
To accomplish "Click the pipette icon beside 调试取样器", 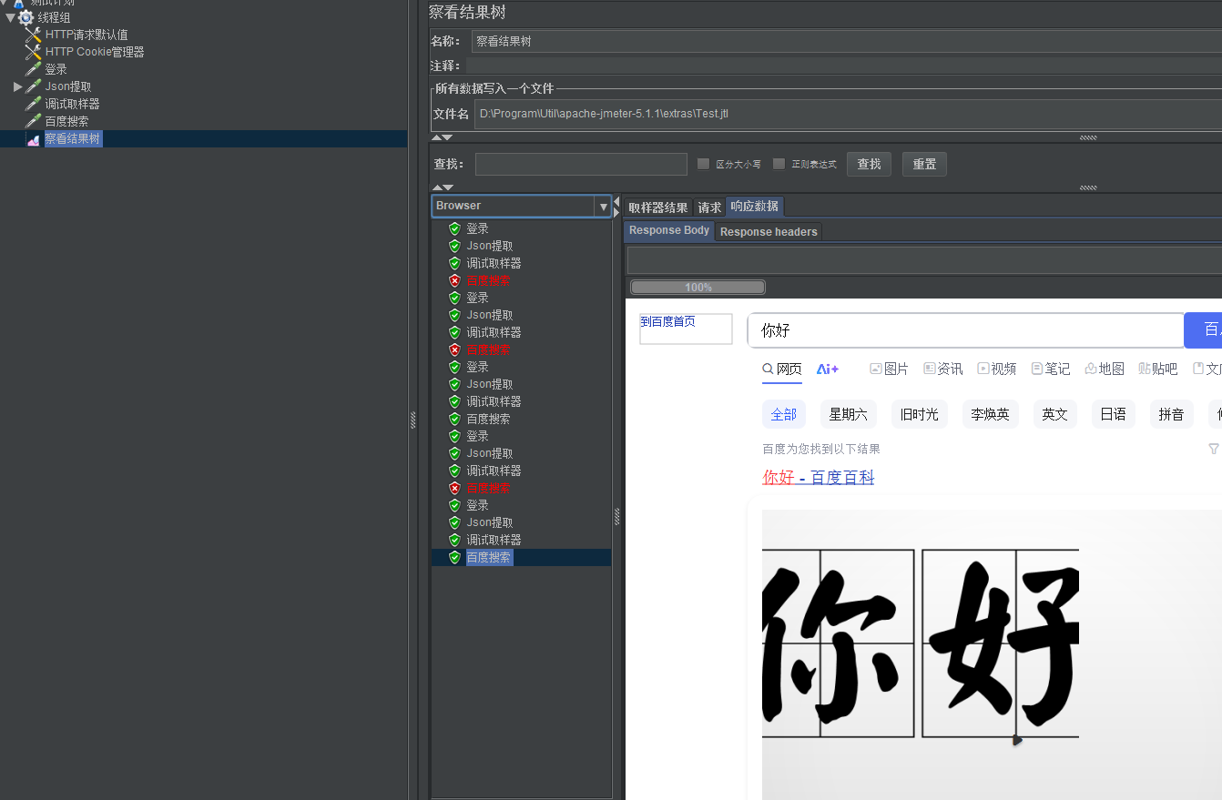I will pyautogui.click(x=33, y=103).
